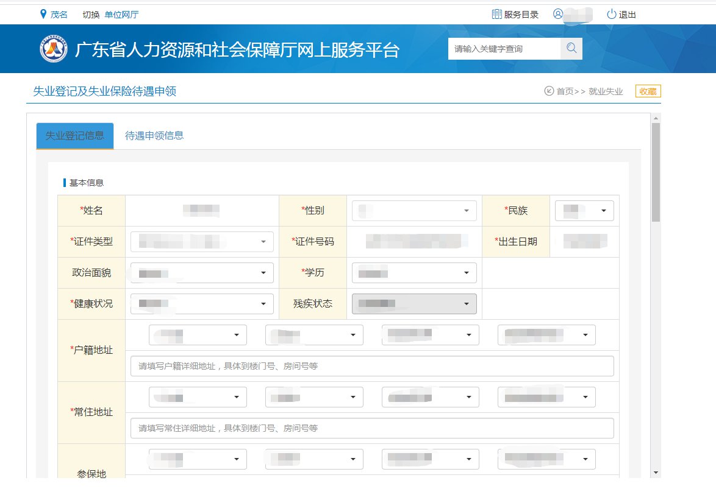
Task: Click the 退出 power icon
Action: pyautogui.click(x=611, y=14)
